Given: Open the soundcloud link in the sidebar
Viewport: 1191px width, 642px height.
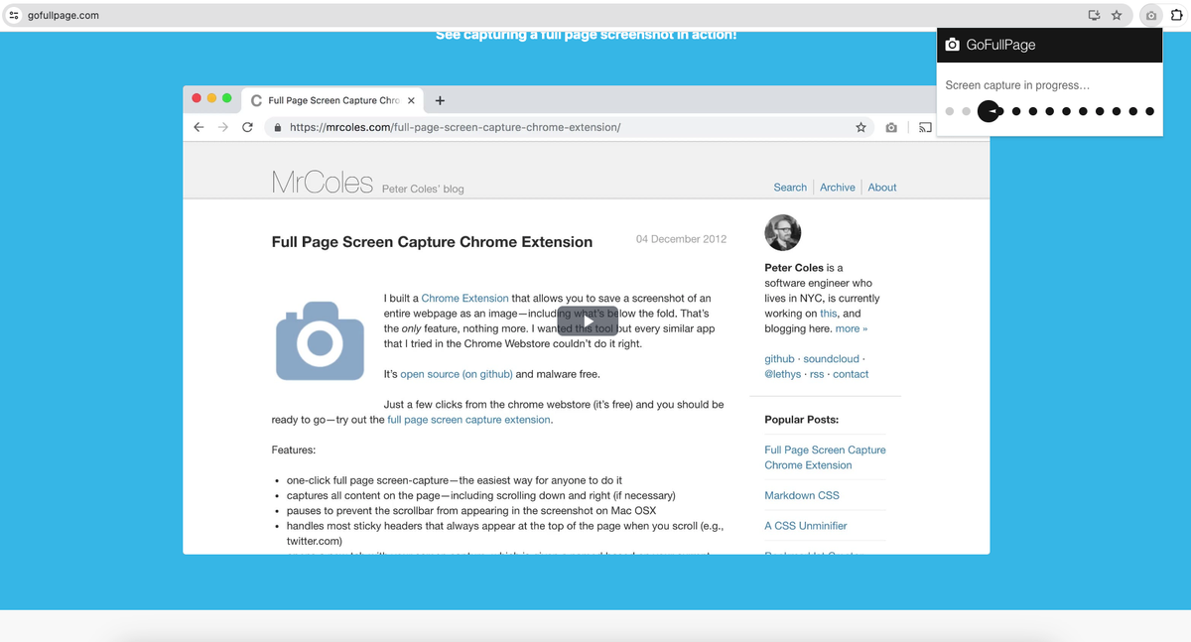Looking at the screenshot, I should pos(832,359).
